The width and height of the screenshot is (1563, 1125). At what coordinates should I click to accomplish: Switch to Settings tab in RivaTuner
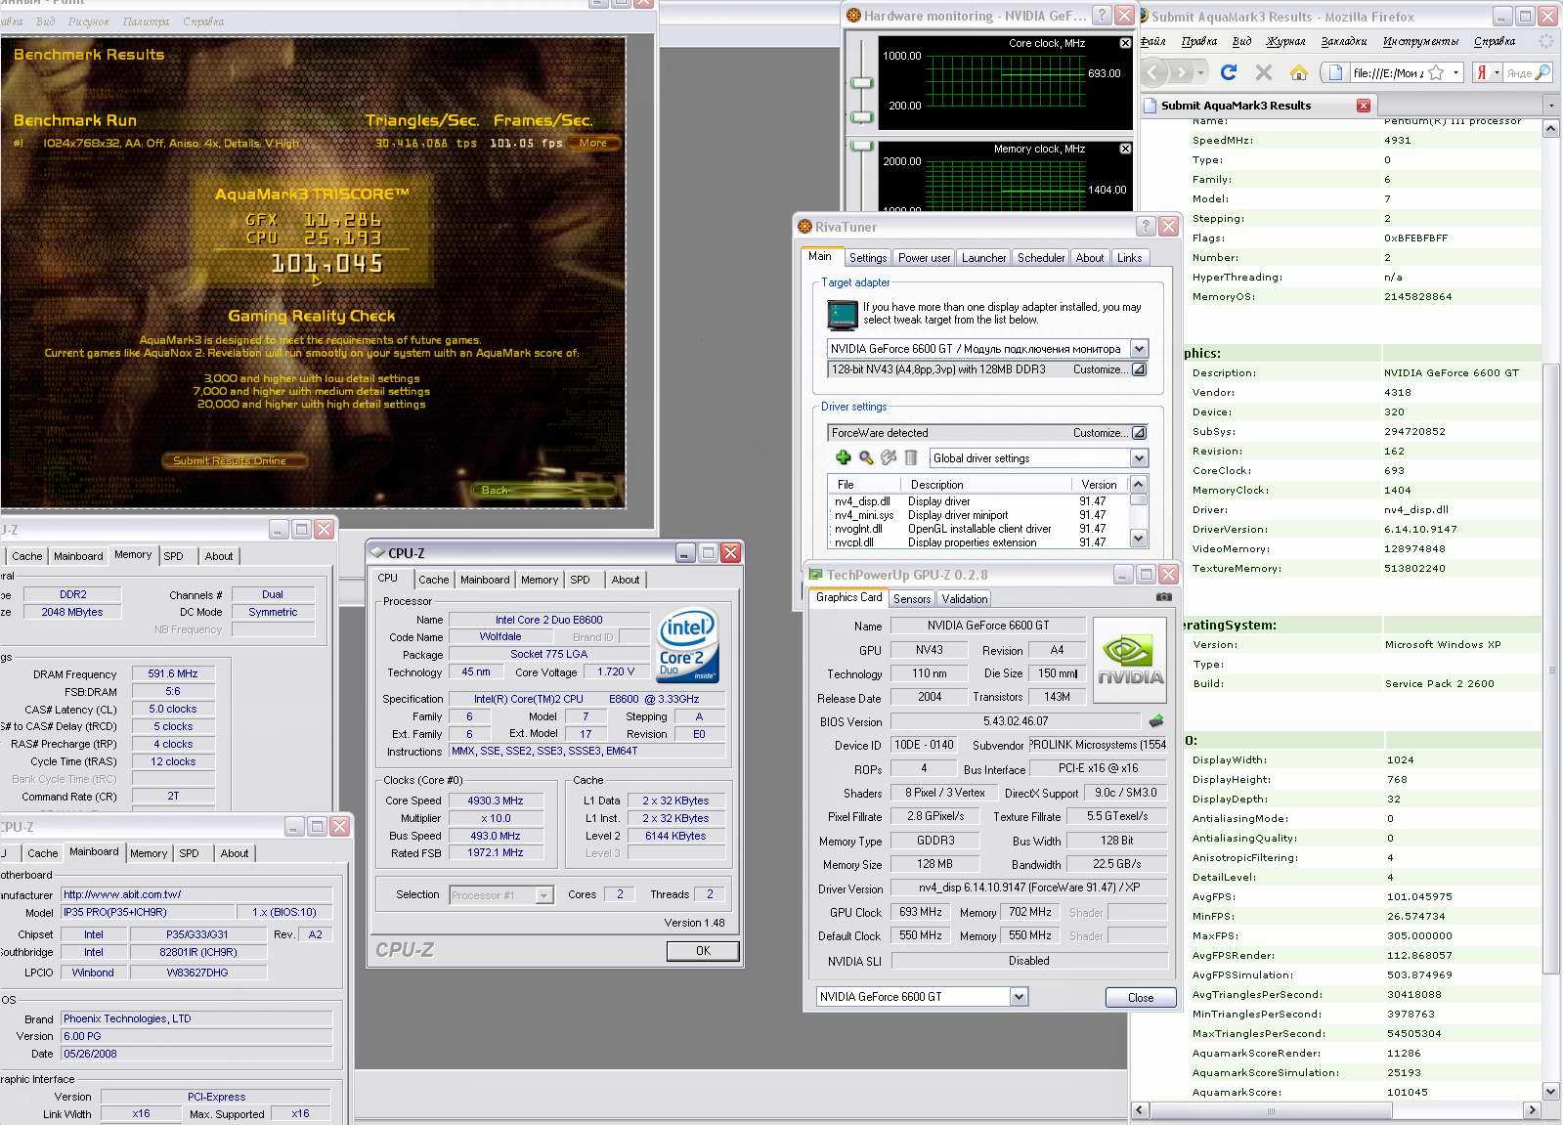coord(868,258)
